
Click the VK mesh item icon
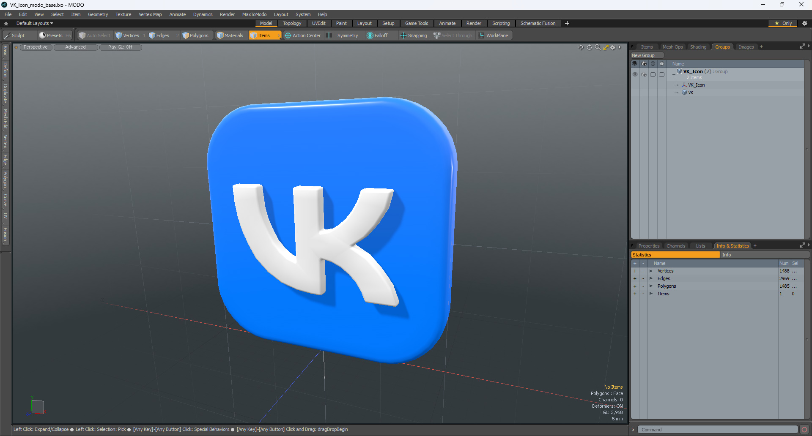(x=684, y=93)
